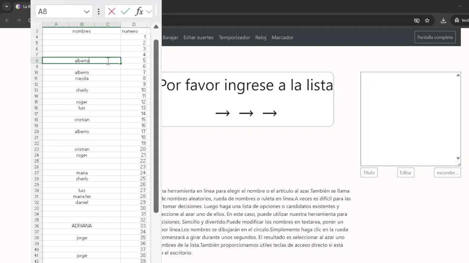The image size is (469, 263).
Task: Select the 'nayda' cell in row 11
Action: [x=82, y=78]
